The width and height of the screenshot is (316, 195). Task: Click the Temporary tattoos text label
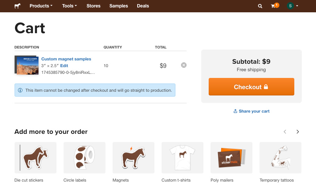coord(276,180)
